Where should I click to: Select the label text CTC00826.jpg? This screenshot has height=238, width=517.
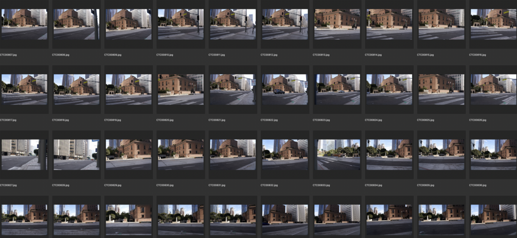(x=477, y=120)
